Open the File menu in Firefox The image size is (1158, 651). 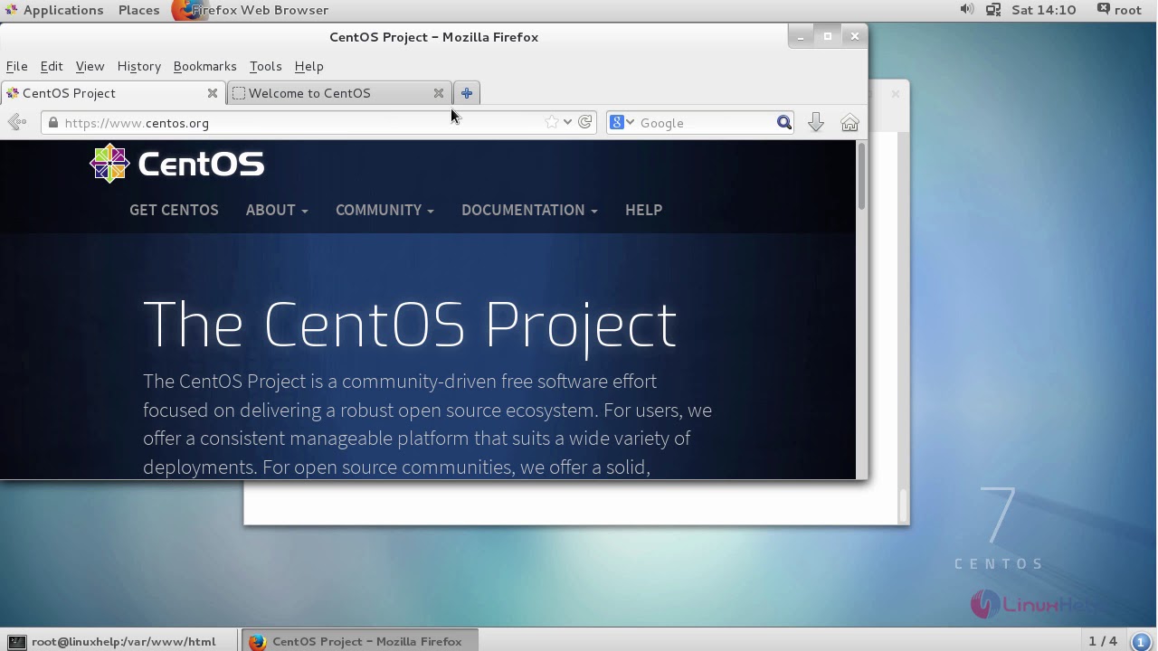(x=16, y=66)
